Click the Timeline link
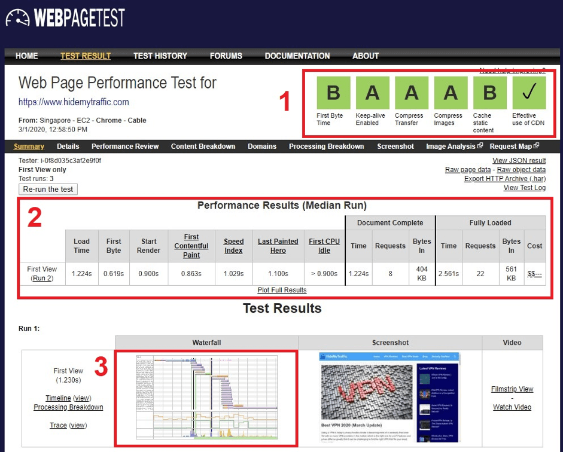 pos(58,398)
